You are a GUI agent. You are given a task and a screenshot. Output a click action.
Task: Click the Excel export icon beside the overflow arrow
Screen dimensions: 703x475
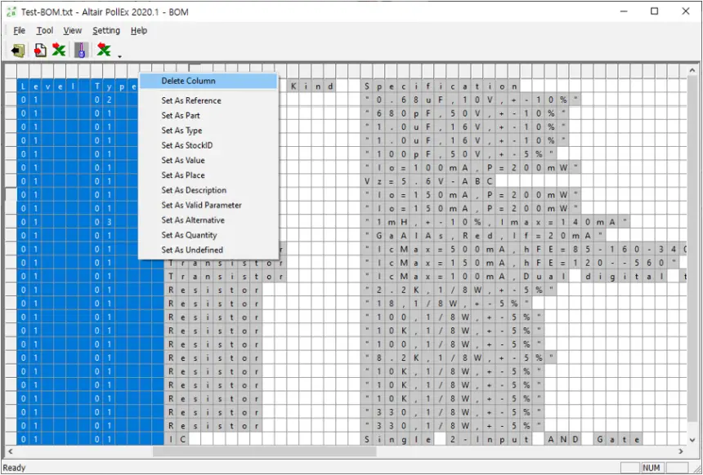pyautogui.click(x=104, y=50)
